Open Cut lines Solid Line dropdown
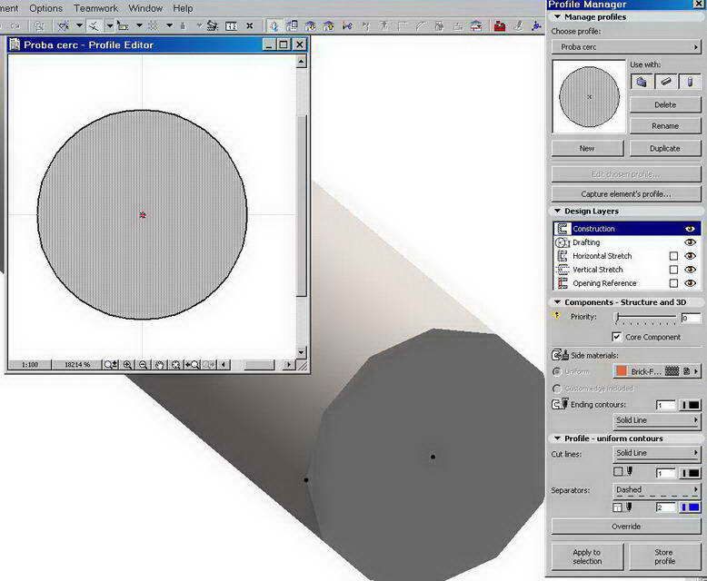 pyautogui.click(x=657, y=453)
